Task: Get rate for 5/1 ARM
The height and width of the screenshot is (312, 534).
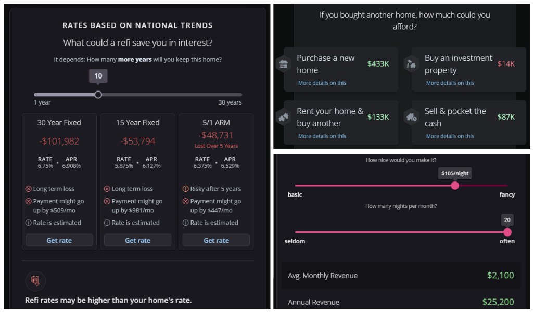Action: point(216,240)
